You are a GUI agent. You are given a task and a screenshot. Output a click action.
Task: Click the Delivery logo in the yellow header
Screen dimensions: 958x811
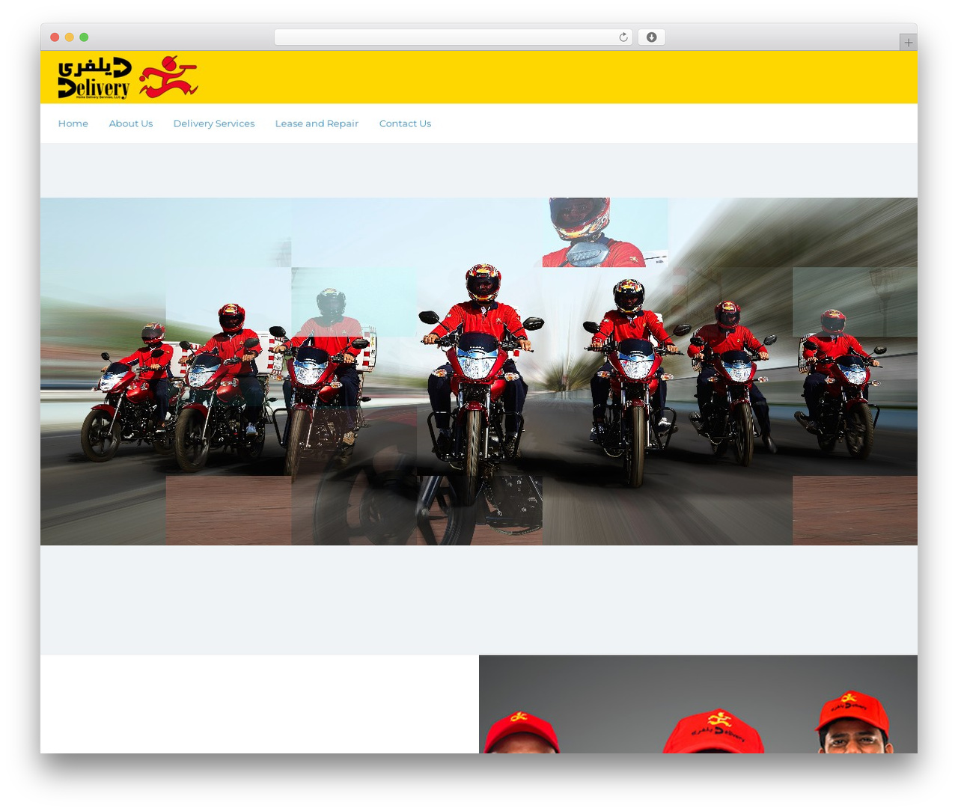point(128,77)
